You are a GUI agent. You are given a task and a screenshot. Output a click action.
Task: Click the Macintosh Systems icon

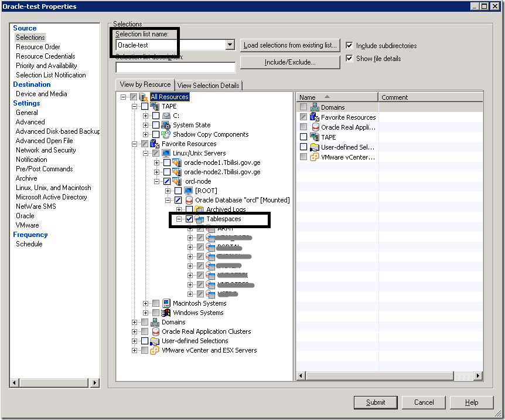[x=166, y=303]
